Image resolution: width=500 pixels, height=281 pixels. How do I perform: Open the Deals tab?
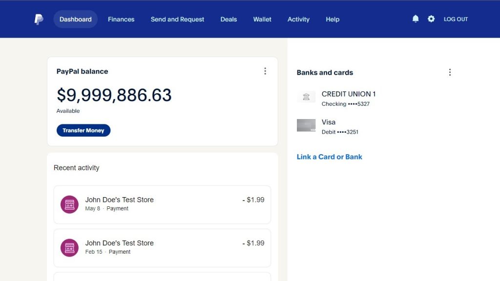click(x=229, y=19)
